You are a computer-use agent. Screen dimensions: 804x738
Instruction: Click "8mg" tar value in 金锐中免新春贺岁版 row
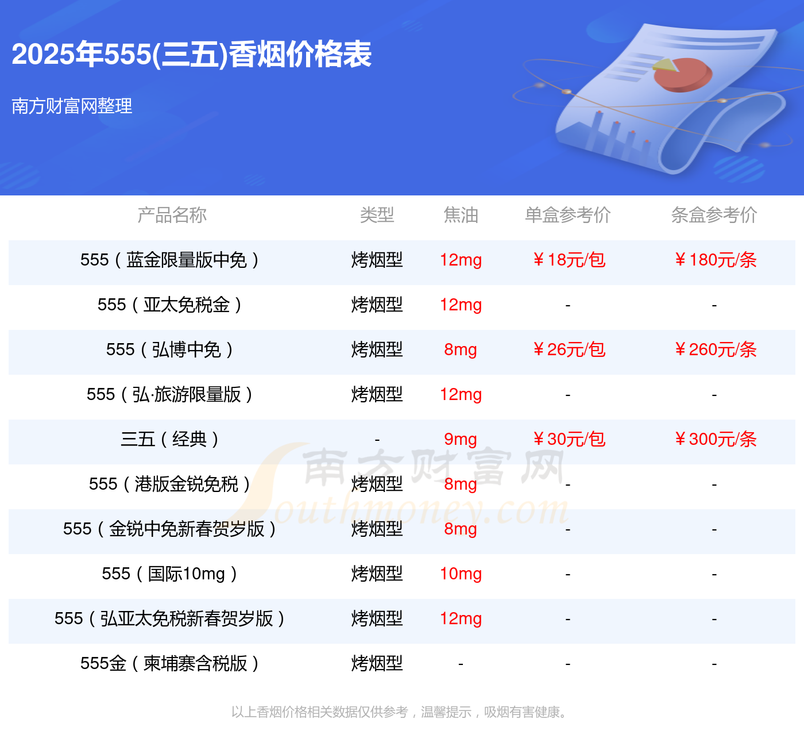pos(461,529)
